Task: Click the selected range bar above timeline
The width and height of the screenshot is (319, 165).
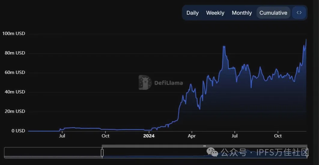Action: coord(205,146)
